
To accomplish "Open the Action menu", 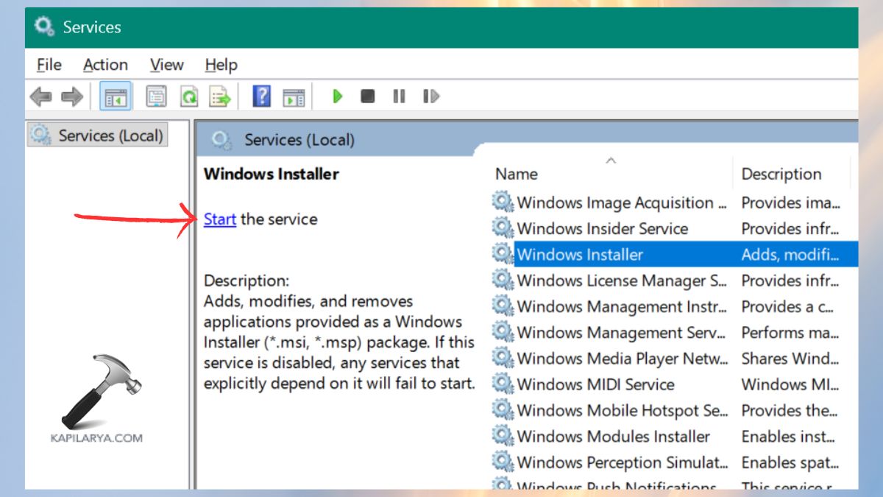I will pyautogui.click(x=105, y=65).
